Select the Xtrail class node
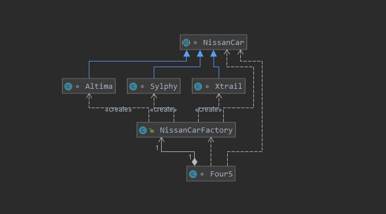 click(x=219, y=86)
